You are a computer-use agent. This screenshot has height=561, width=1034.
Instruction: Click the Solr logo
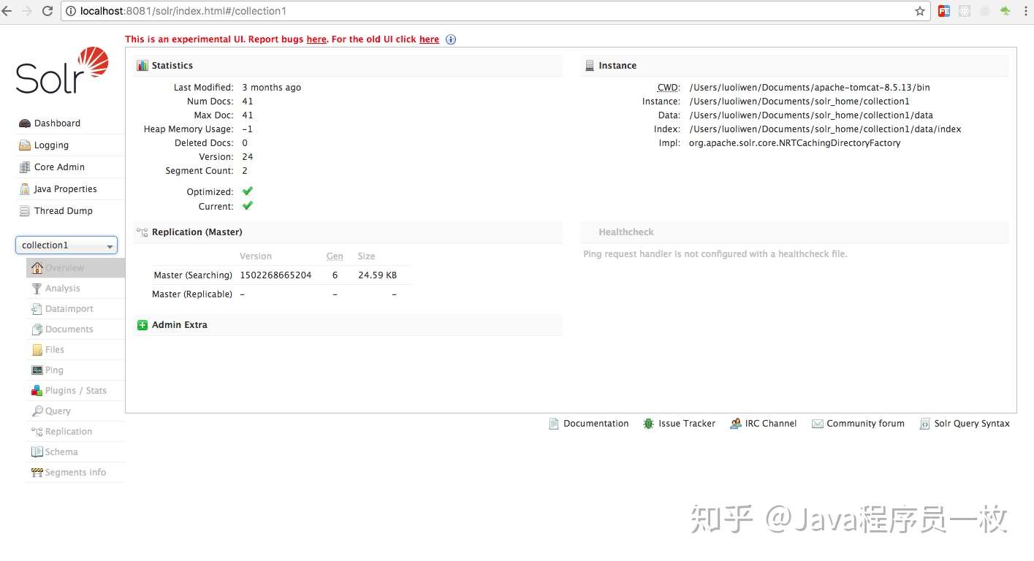62,71
